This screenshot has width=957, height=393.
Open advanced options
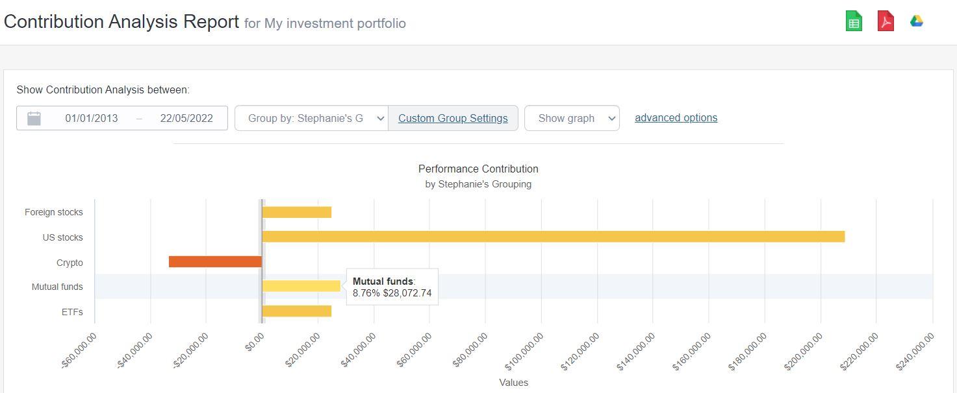click(x=676, y=117)
